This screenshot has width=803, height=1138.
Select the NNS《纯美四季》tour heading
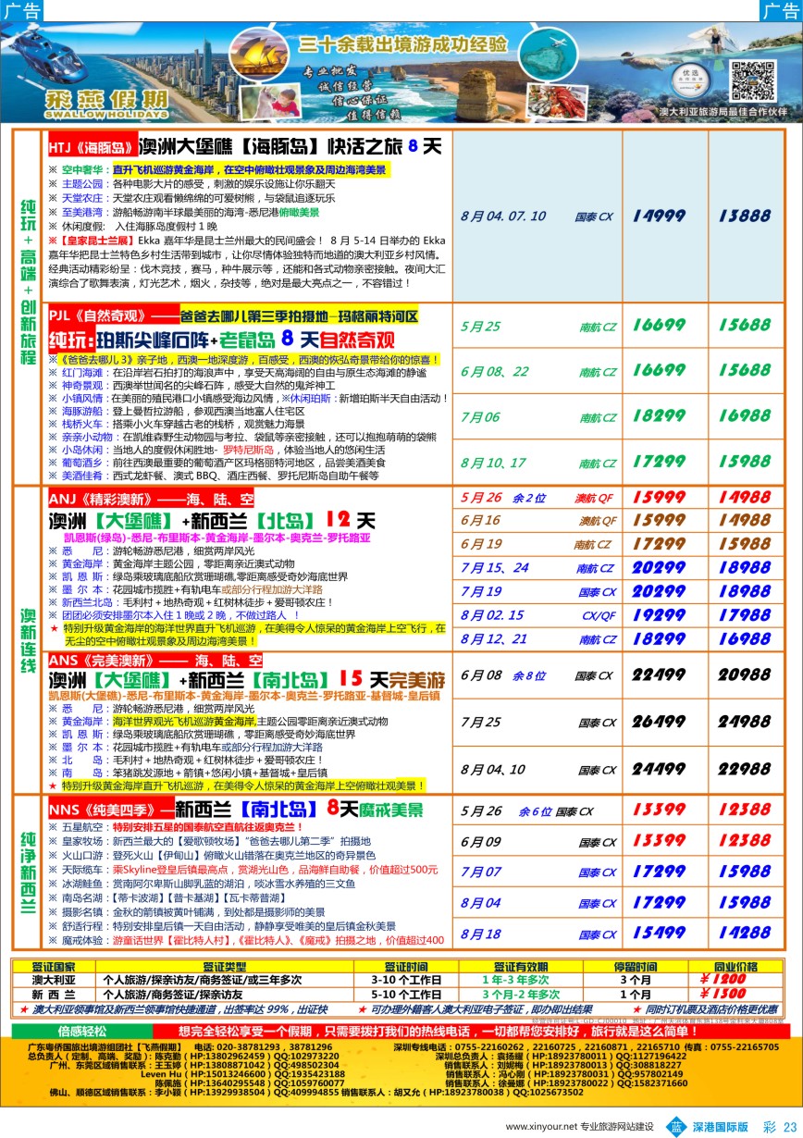(x=235, y=810)
